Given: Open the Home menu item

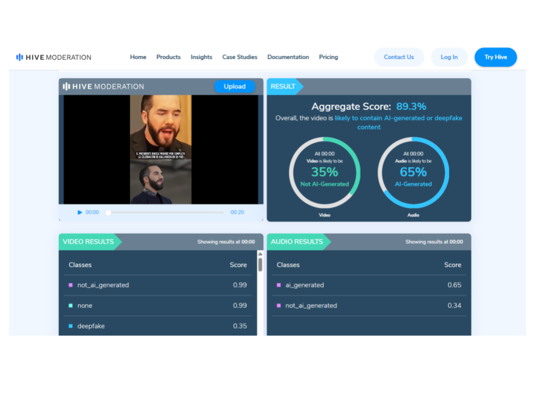Looking at the screenshot, I should 138,57.
